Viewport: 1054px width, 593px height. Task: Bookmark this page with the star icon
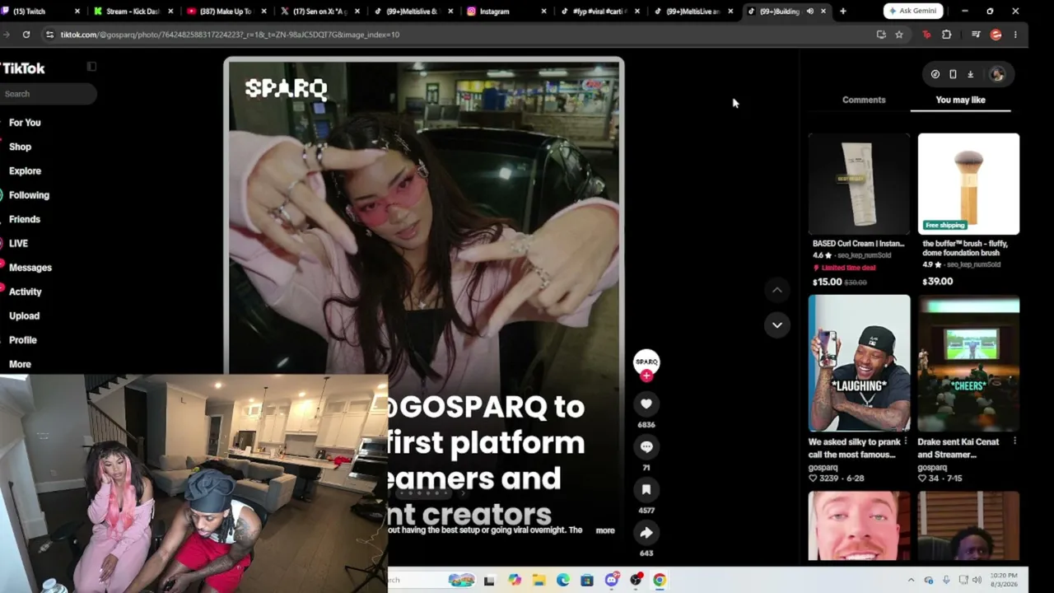[899, 35]
